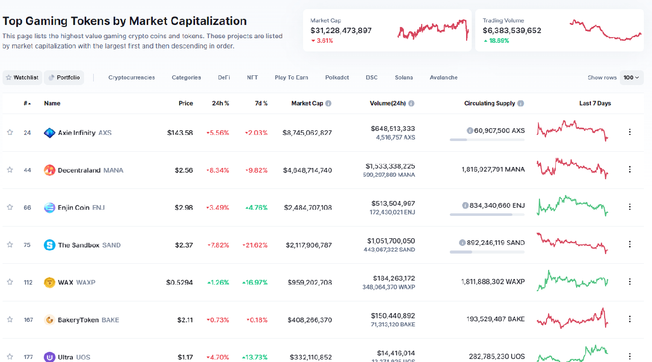Open the Show rows dropdown
The image size is (652, 362).
[631, 77]
